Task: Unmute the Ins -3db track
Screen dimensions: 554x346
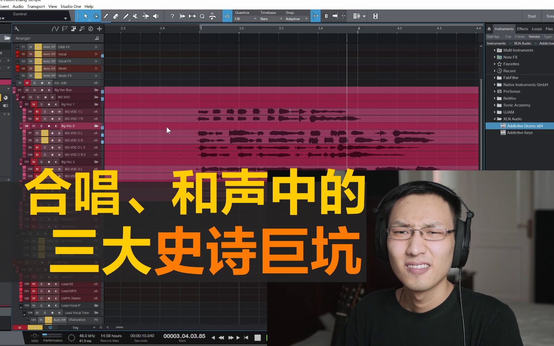Action: (x=27, y=83)
